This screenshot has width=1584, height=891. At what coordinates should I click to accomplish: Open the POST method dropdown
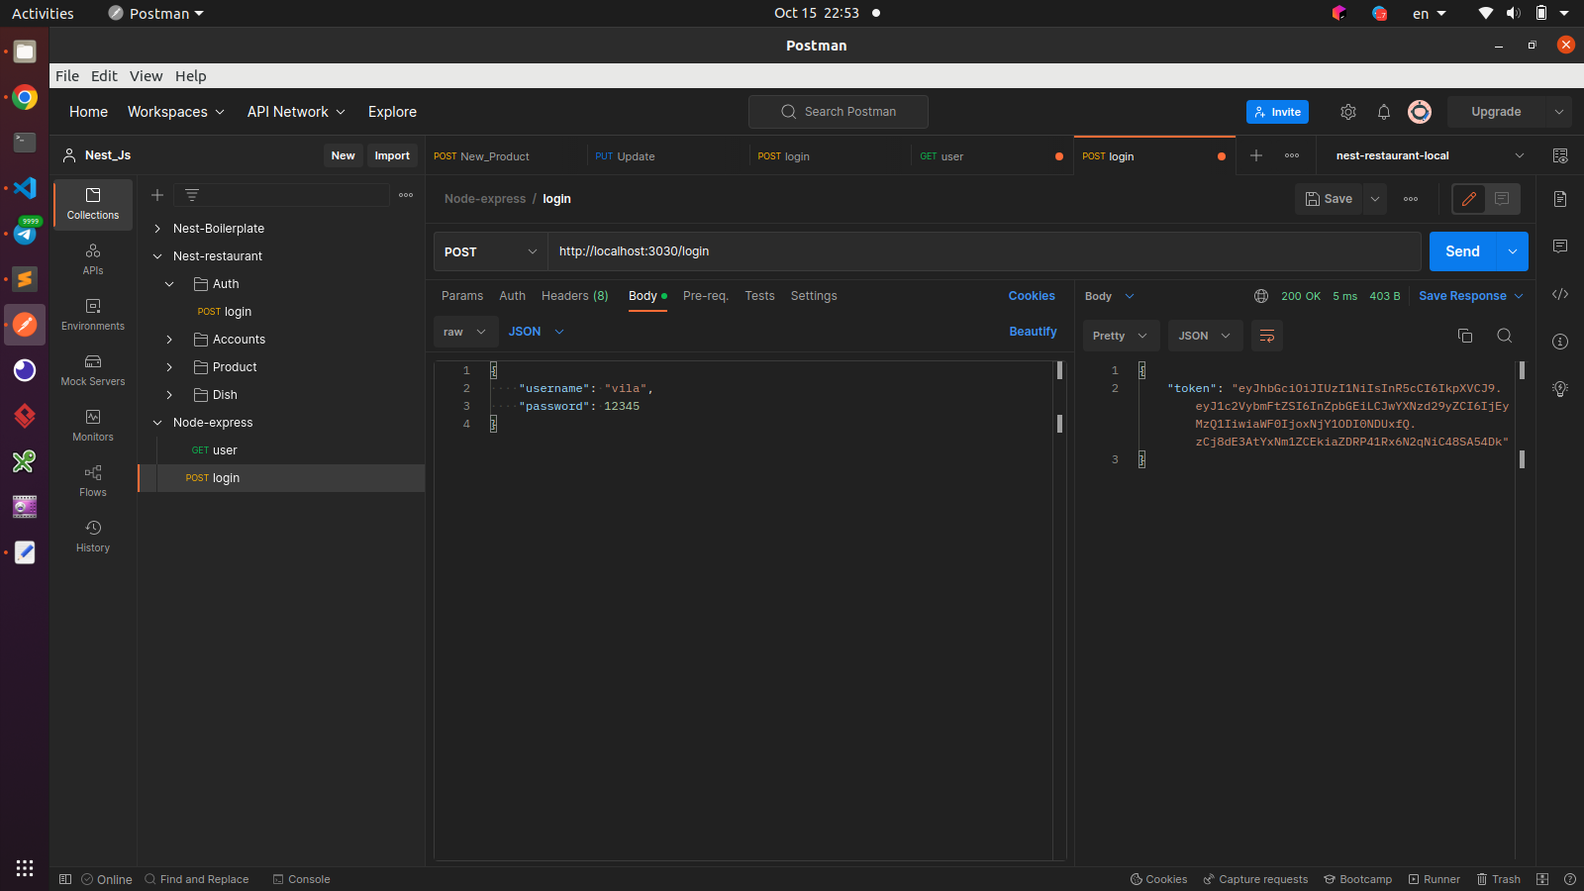[x=490, y=251]
